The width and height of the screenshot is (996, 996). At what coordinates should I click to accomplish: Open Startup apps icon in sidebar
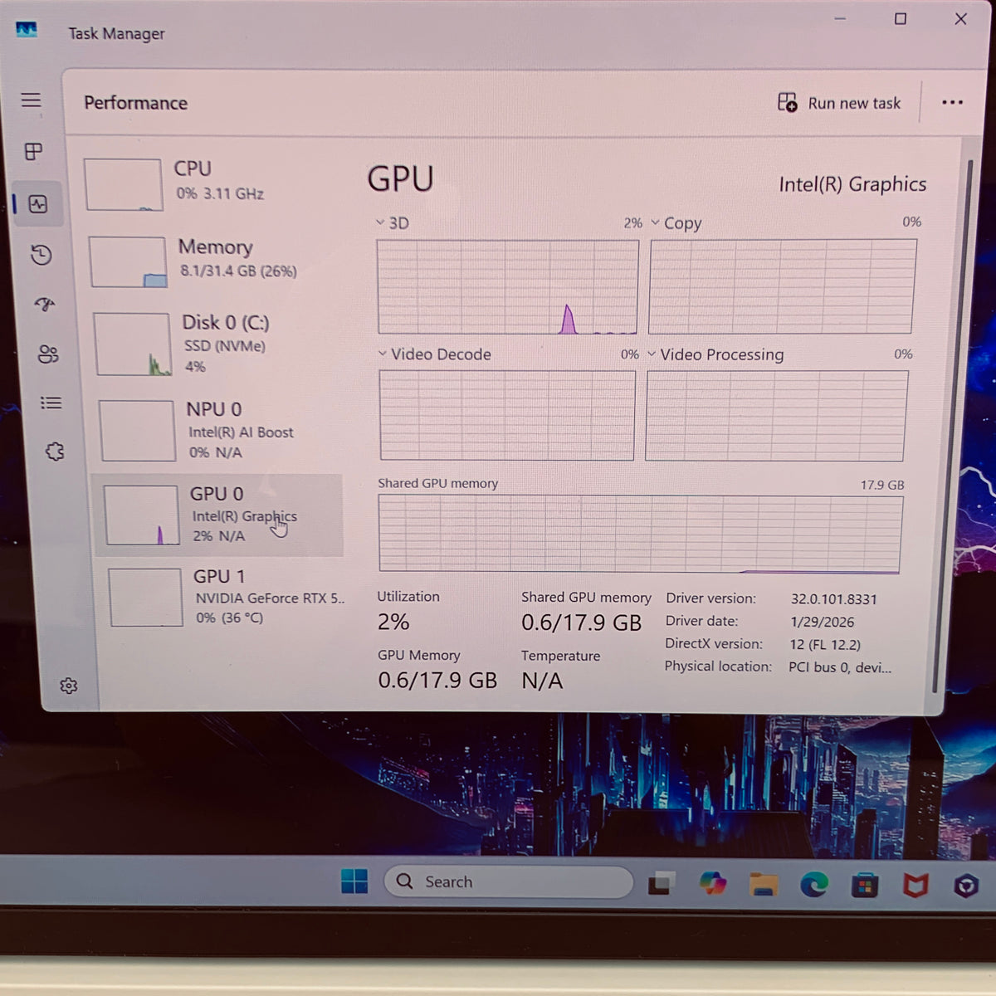click(45, 305)
